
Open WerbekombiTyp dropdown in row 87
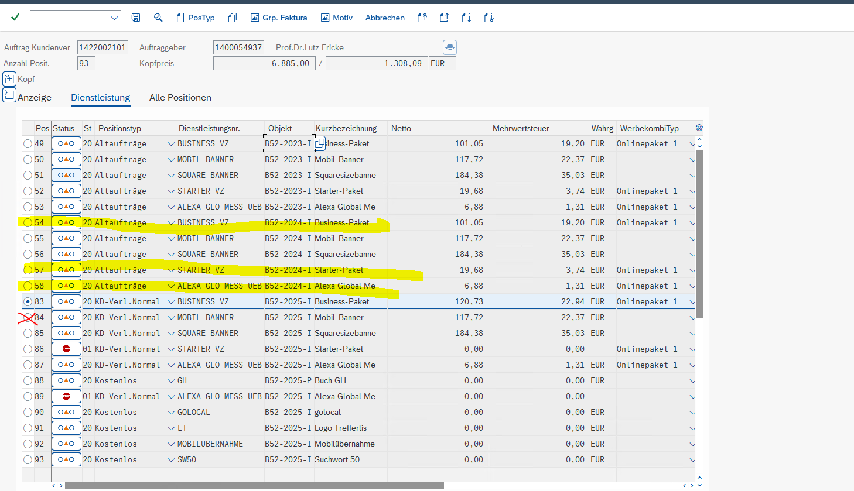coord(692,365)
